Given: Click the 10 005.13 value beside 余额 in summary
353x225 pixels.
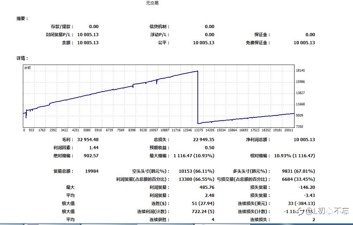Looking at the screenshot, I should pyautogui.click(x=88, y=43).
